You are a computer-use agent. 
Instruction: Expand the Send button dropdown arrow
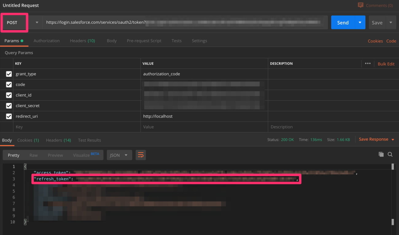pos(360,22)
